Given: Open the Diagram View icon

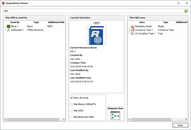Looking at the screenshot, I should [x=115, y=115].
